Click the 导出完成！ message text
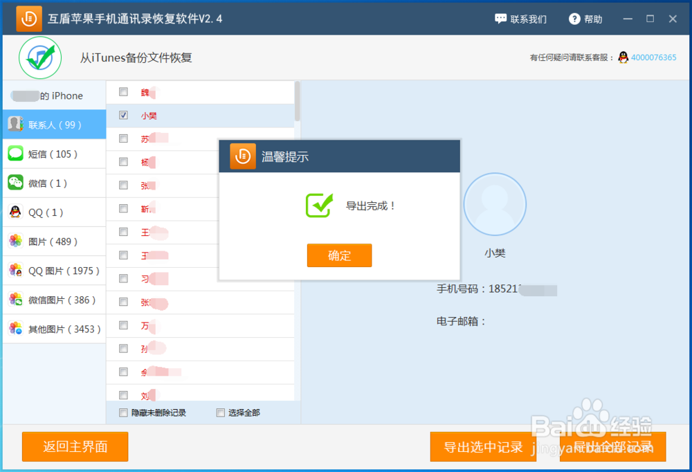 [371, 206]
